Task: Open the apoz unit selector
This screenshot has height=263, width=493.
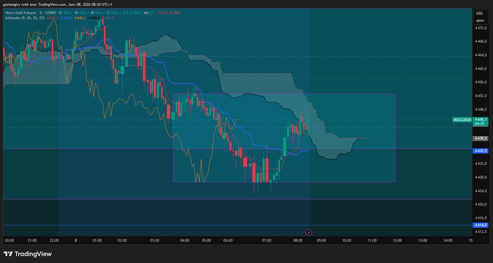Action: tap(480, 21)
